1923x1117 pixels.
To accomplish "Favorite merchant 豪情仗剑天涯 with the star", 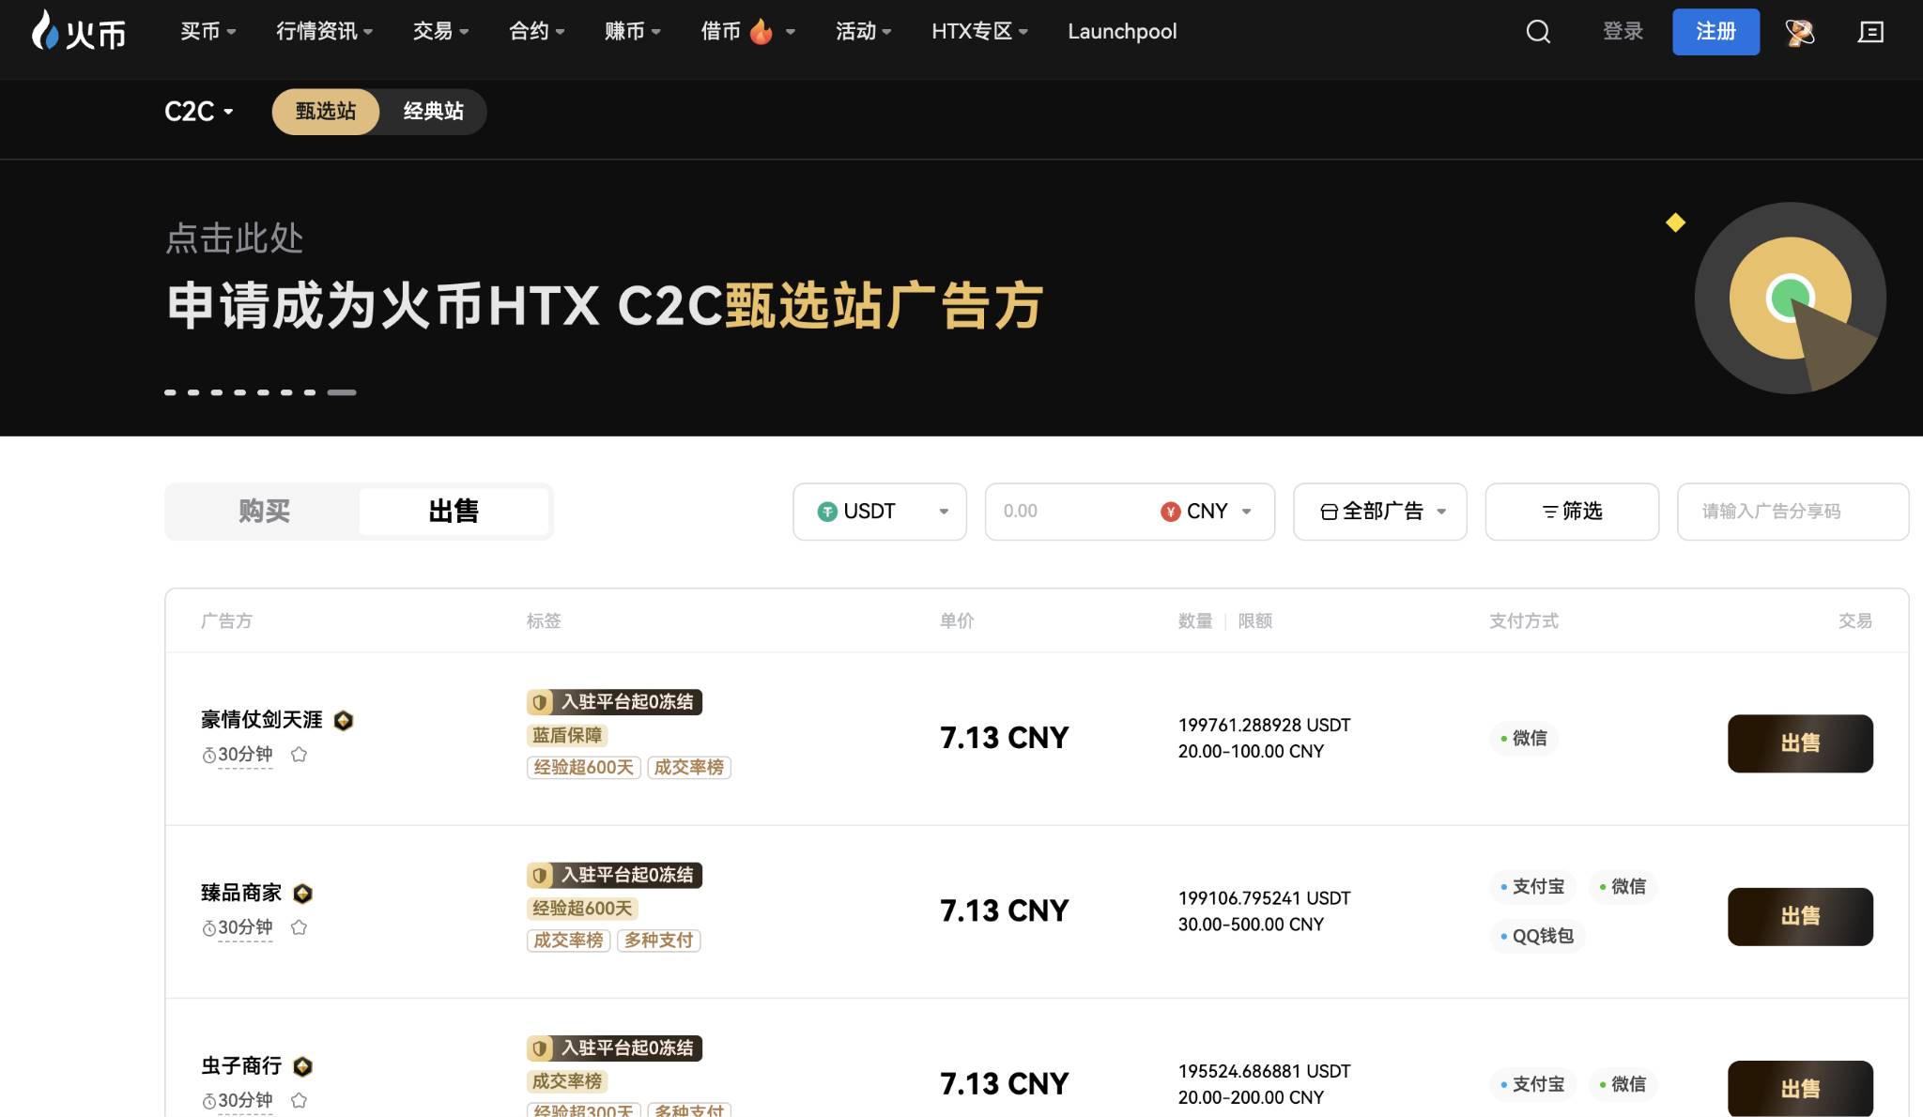I will [x=300, y=754].
